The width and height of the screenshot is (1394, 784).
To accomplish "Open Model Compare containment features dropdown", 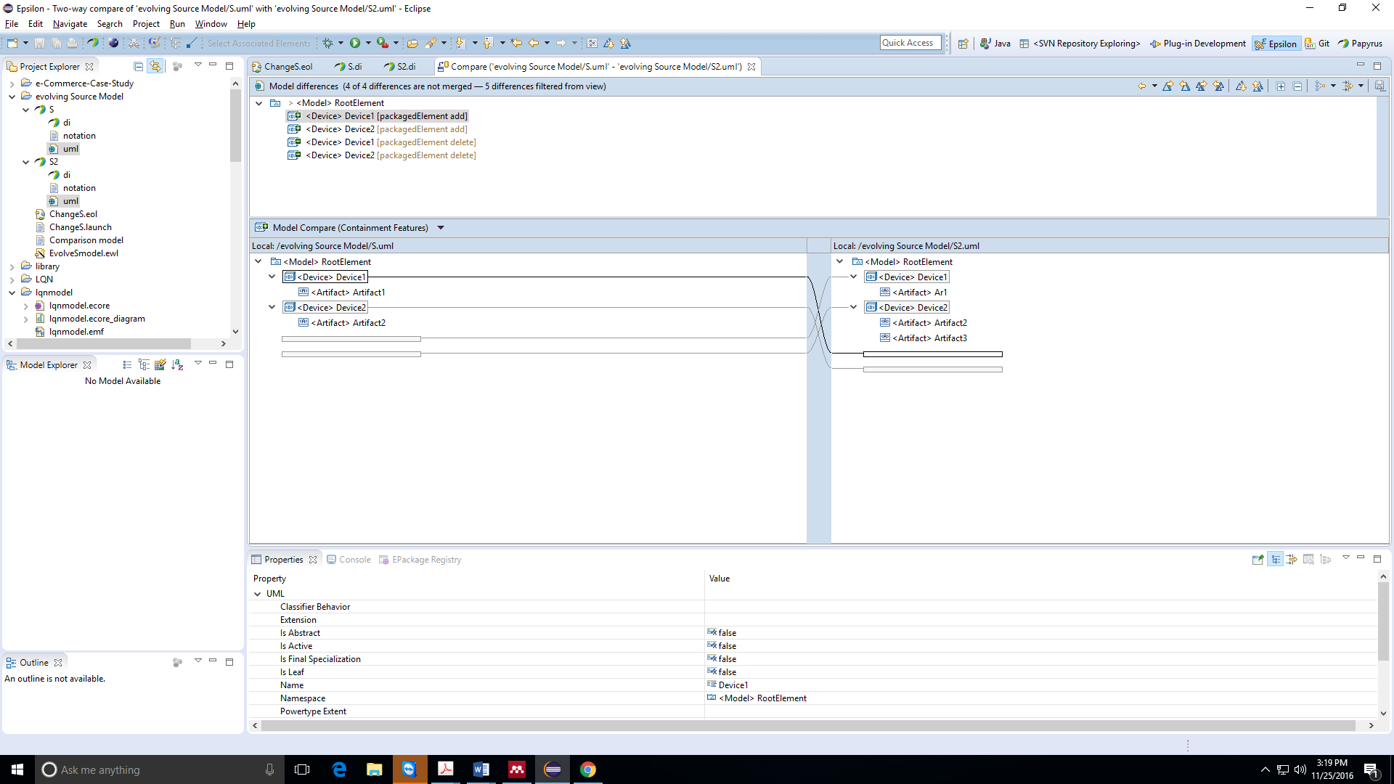I will coord(441,228).
